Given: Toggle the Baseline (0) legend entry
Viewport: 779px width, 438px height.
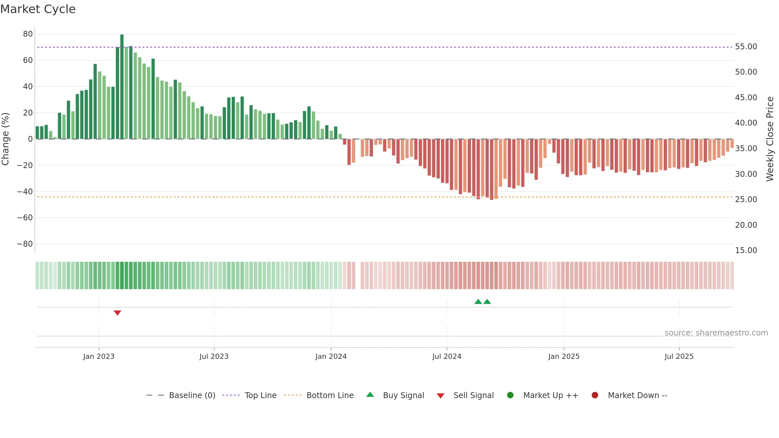Looking at the screenshot, I should 181,395.
